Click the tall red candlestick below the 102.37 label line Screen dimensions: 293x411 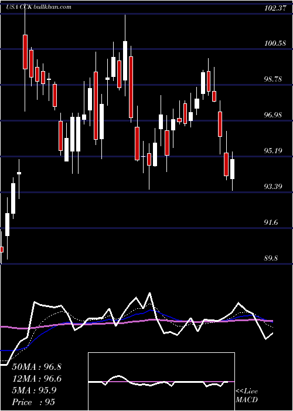point(25,52)
